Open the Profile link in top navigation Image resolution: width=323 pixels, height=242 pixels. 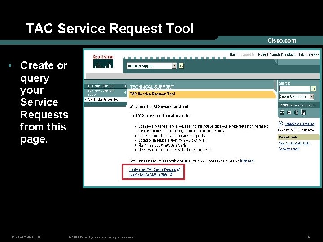coord(262,54)
